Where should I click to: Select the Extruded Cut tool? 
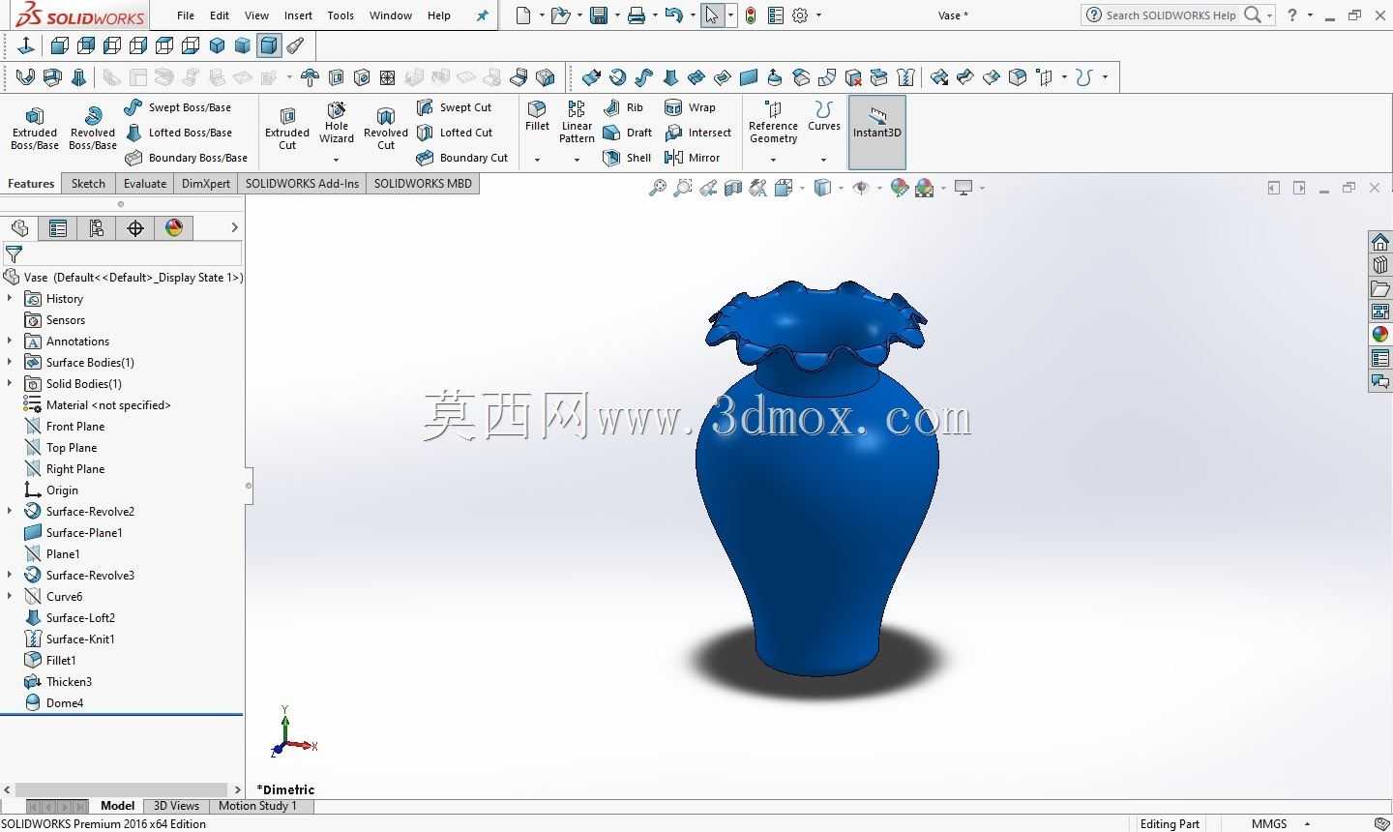(x=287, y=128)
